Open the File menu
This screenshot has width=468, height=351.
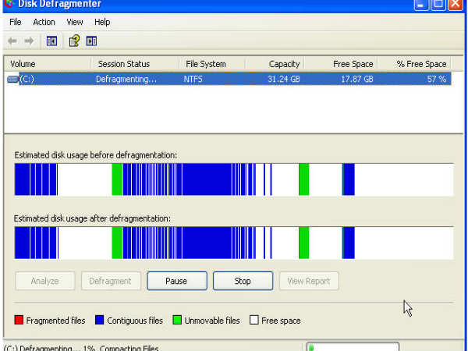point(16,22)
